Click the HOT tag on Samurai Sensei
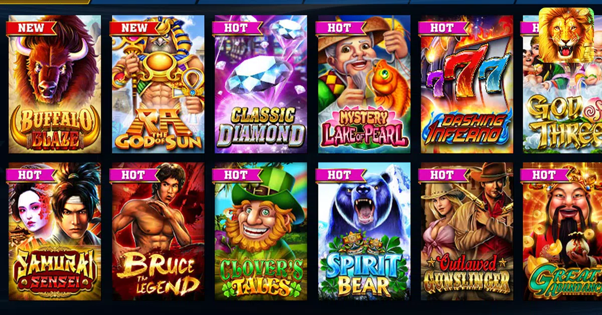Viewport: 602px width, 315px height. point(30,175)
